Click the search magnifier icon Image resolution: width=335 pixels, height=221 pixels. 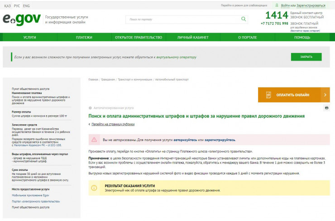click(x=244, y=19)
